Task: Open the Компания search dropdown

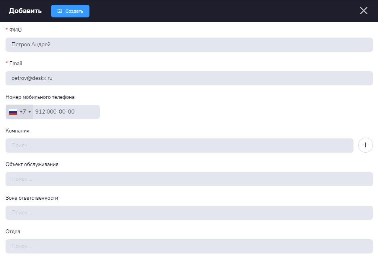Action: click(179, 146)
